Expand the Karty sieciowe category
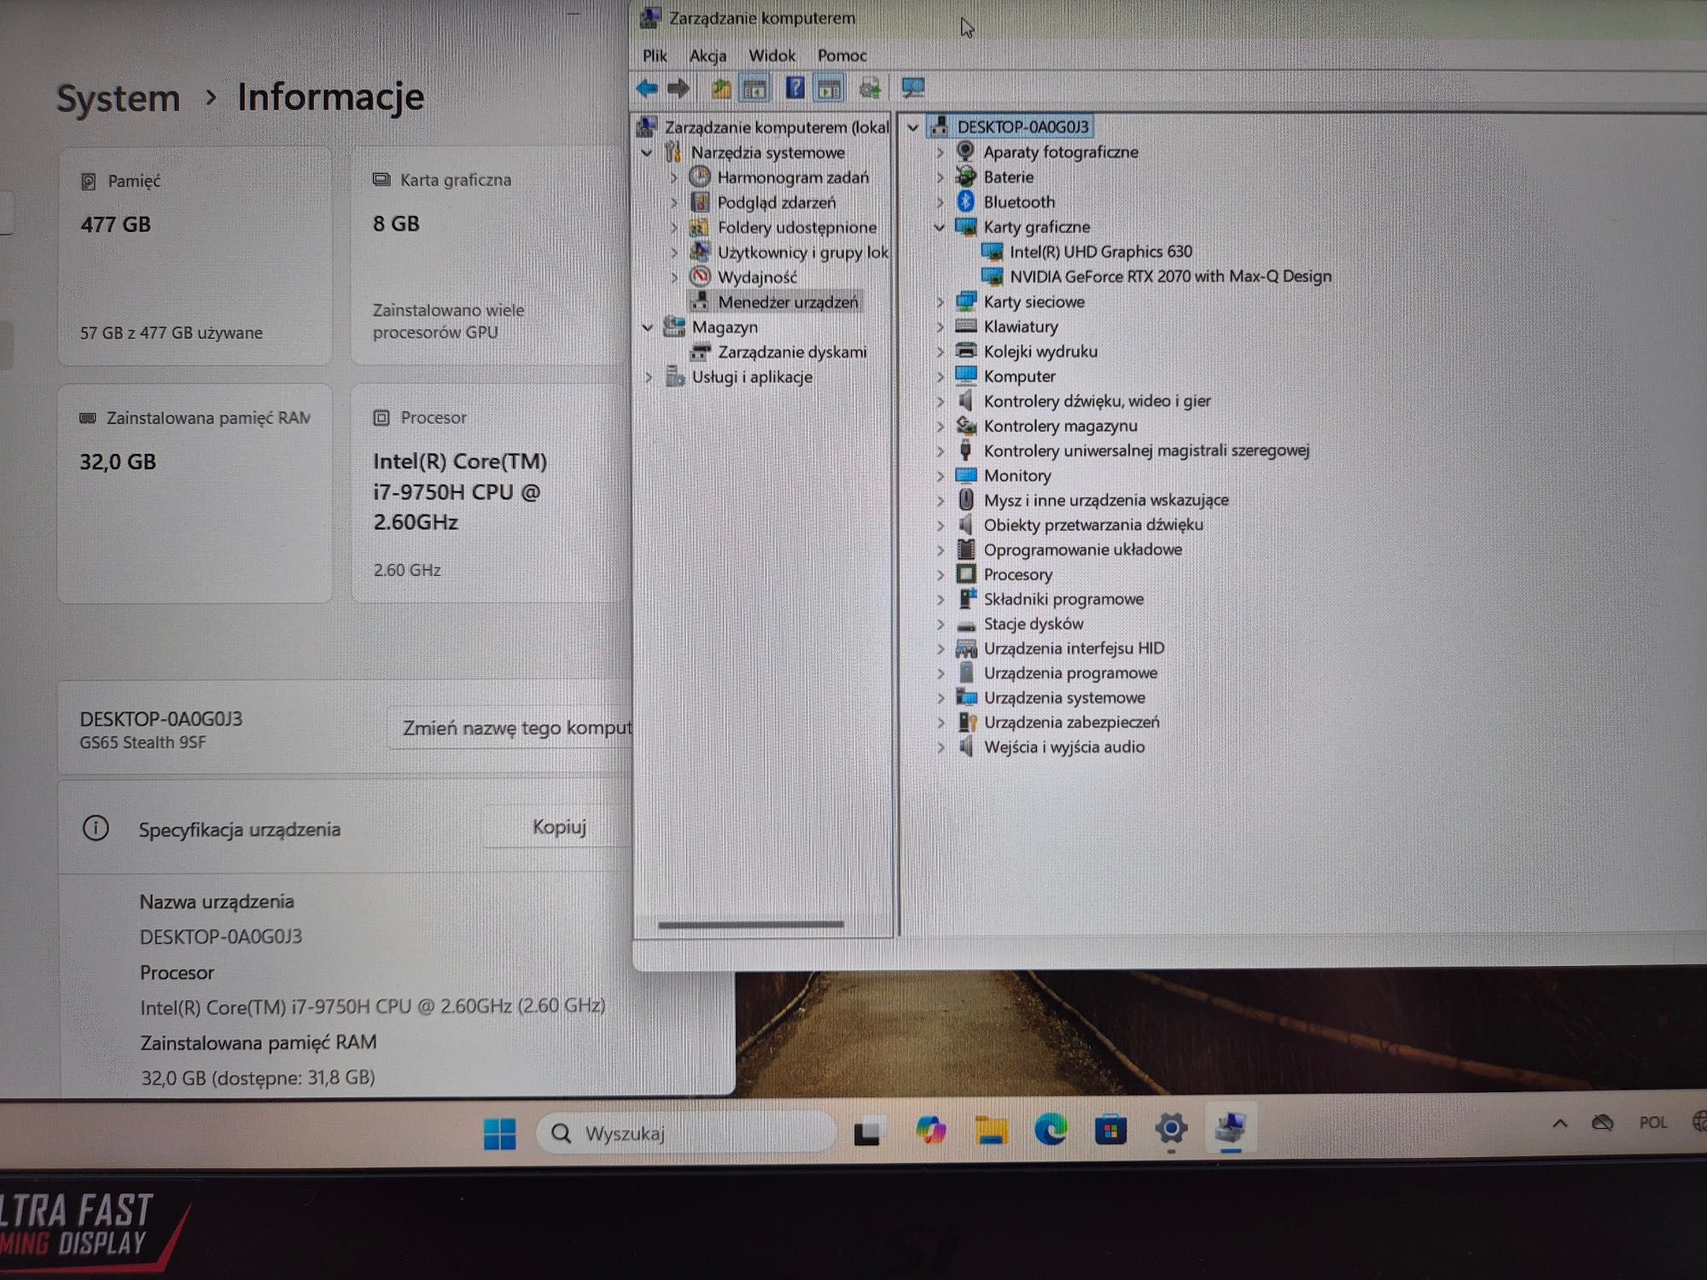Image resolution: width=1707 pixels, height=1280 pixels. (940, 302)
